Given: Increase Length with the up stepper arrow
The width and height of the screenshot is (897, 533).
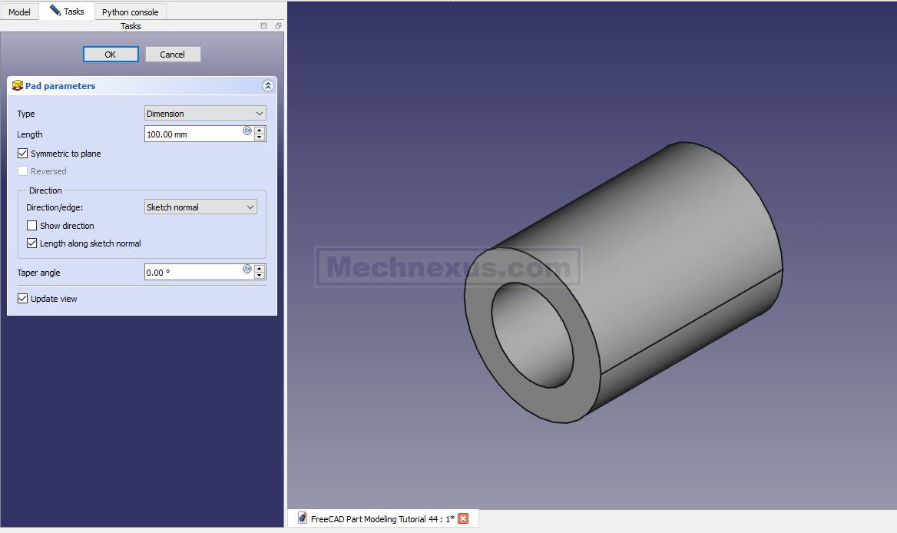Looking at the screenshot, I should 260,131.
